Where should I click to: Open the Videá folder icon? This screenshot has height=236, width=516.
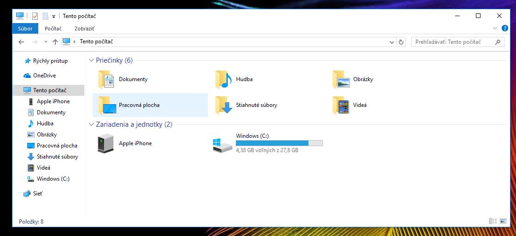tap(341, 105)
